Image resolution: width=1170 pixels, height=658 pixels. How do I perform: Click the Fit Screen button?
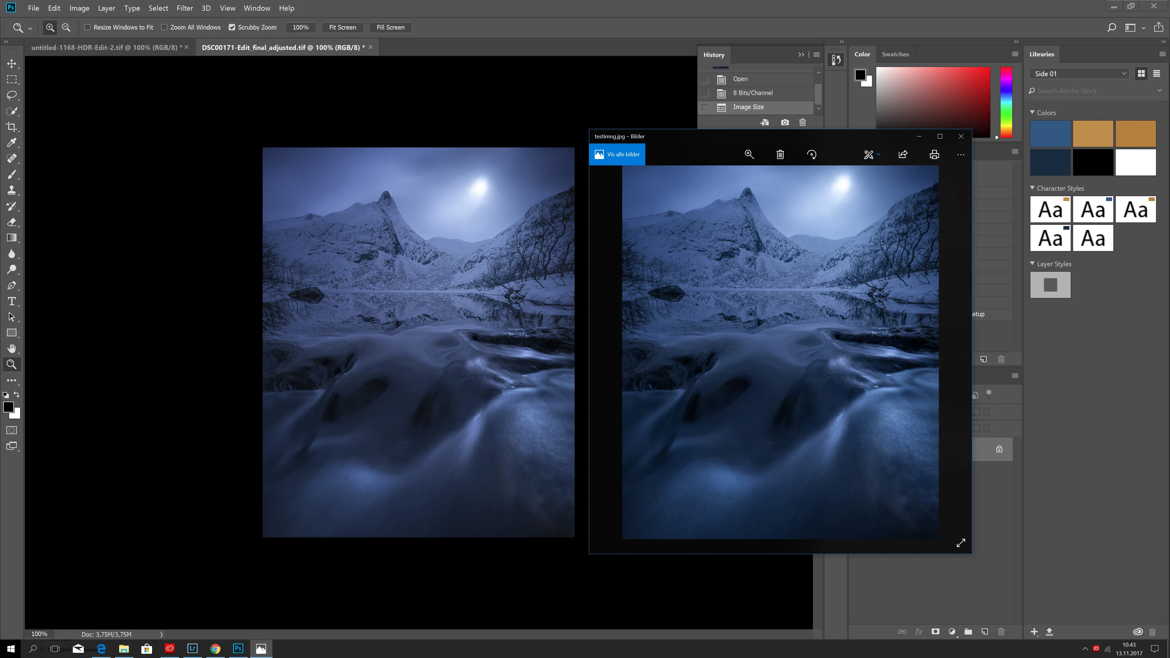pos(342,27)
